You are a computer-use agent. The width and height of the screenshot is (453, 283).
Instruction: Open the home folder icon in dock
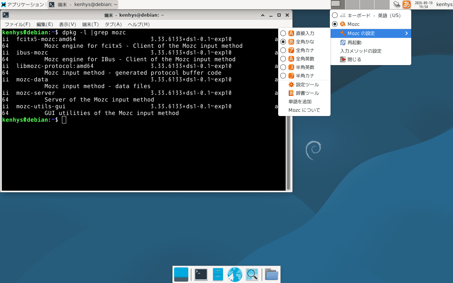[x=272, y=275]
